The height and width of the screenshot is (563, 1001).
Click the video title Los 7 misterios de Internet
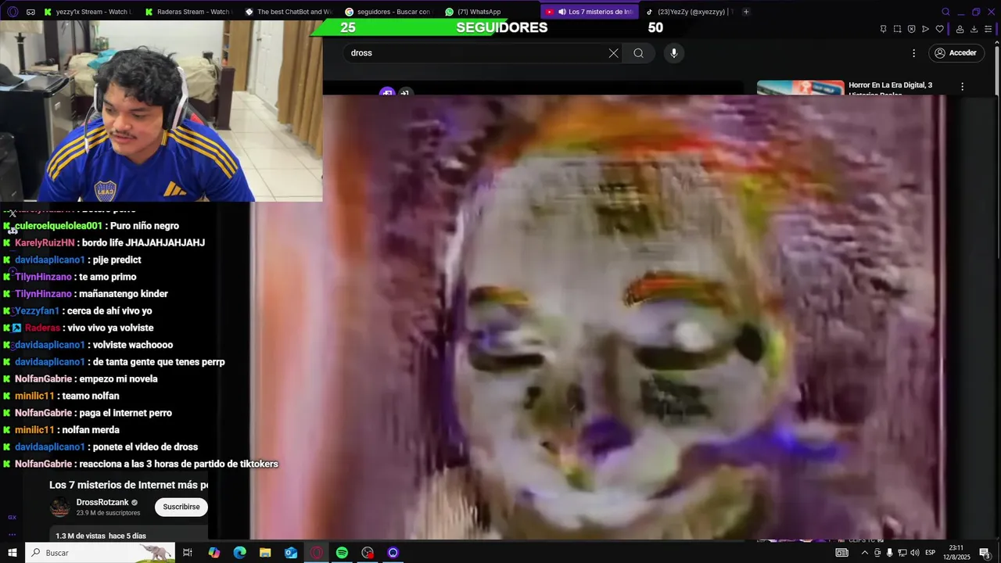pyautogui.click(x=128, y=485)
